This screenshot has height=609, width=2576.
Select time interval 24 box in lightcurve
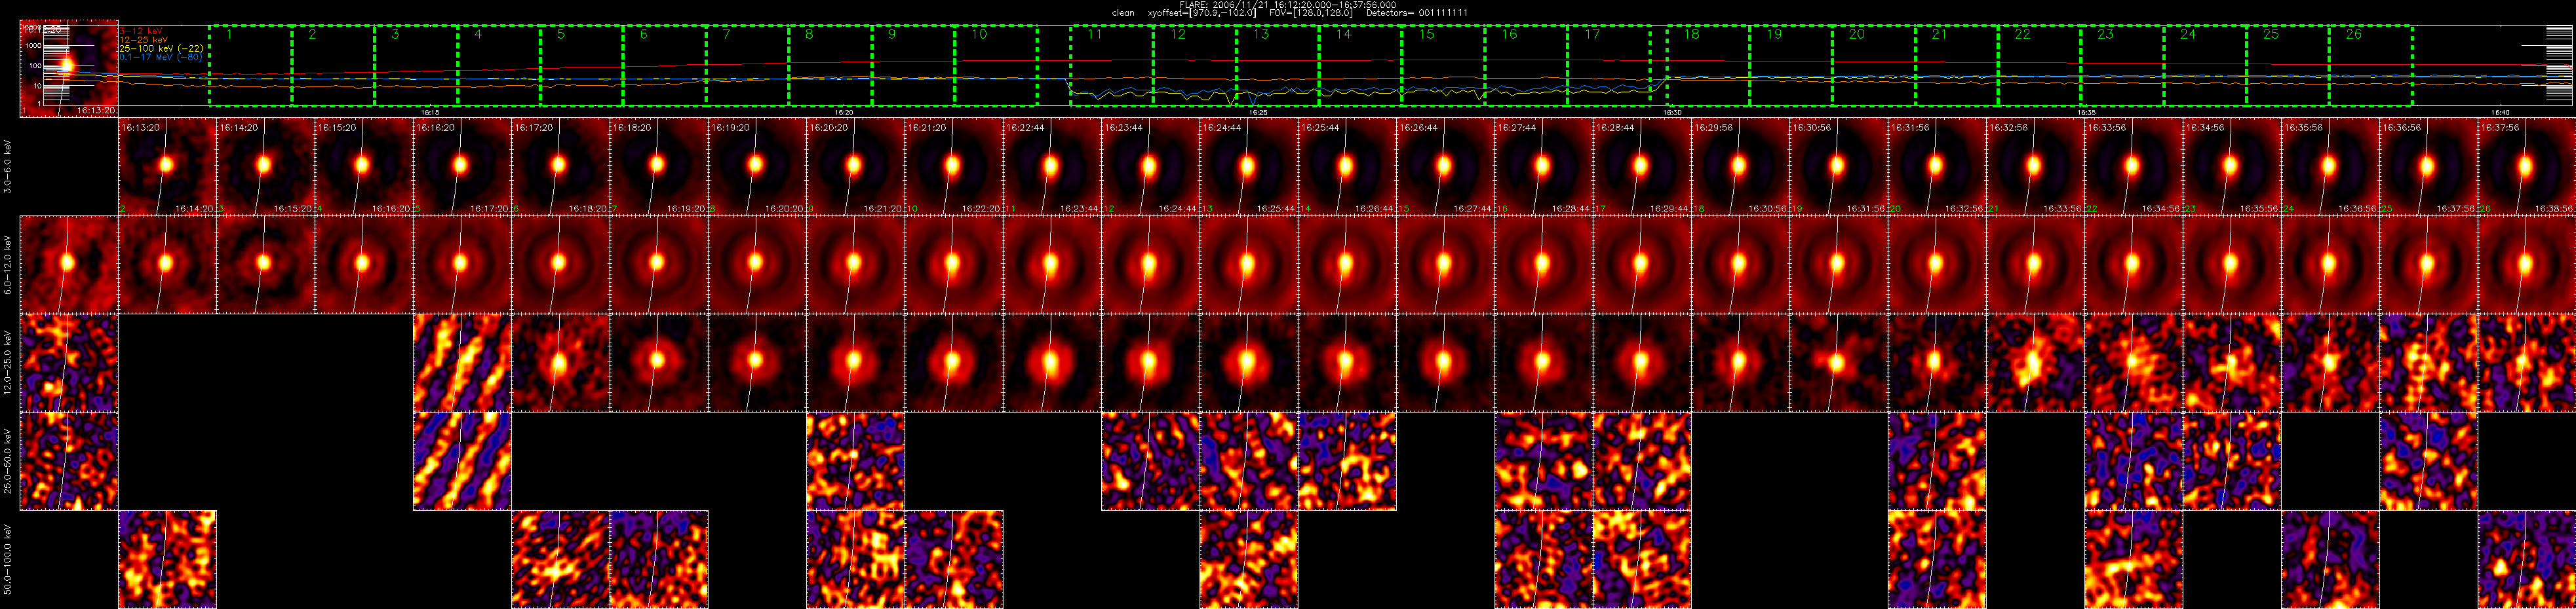click(2205, 66)
